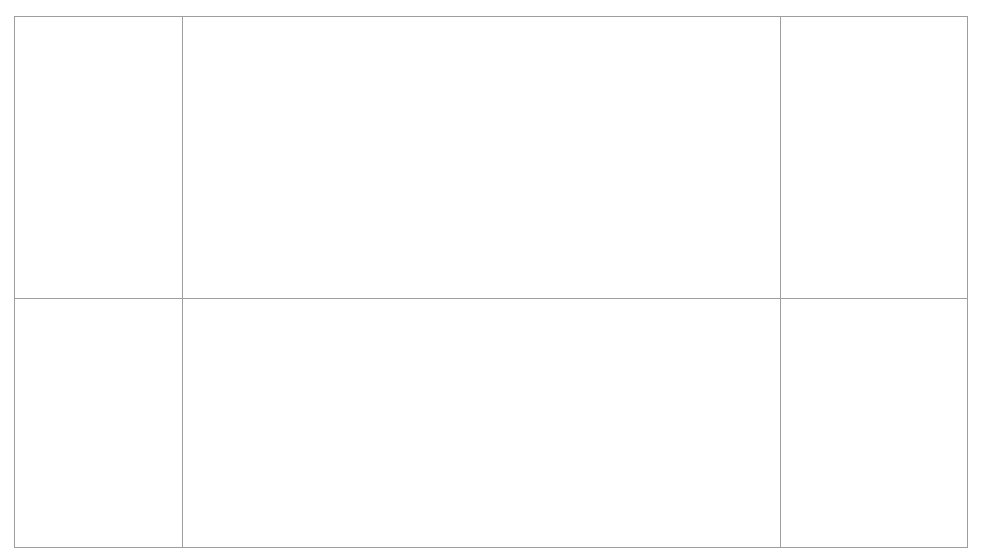Click the rightmost cell of the short middle row
981x552 pixels.
click(922, 264)
